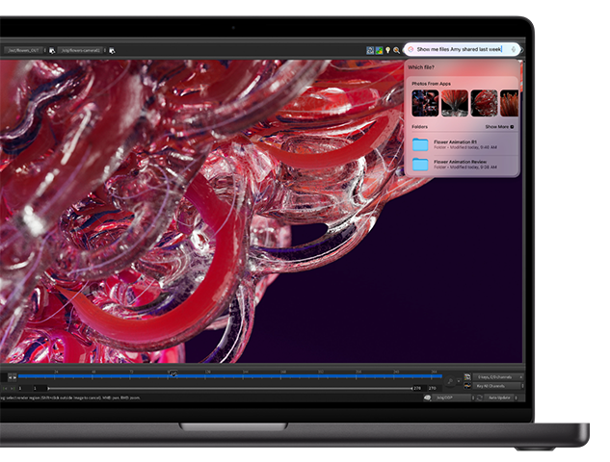
Task: Click the end frame field showing 270
Action: 433,388
